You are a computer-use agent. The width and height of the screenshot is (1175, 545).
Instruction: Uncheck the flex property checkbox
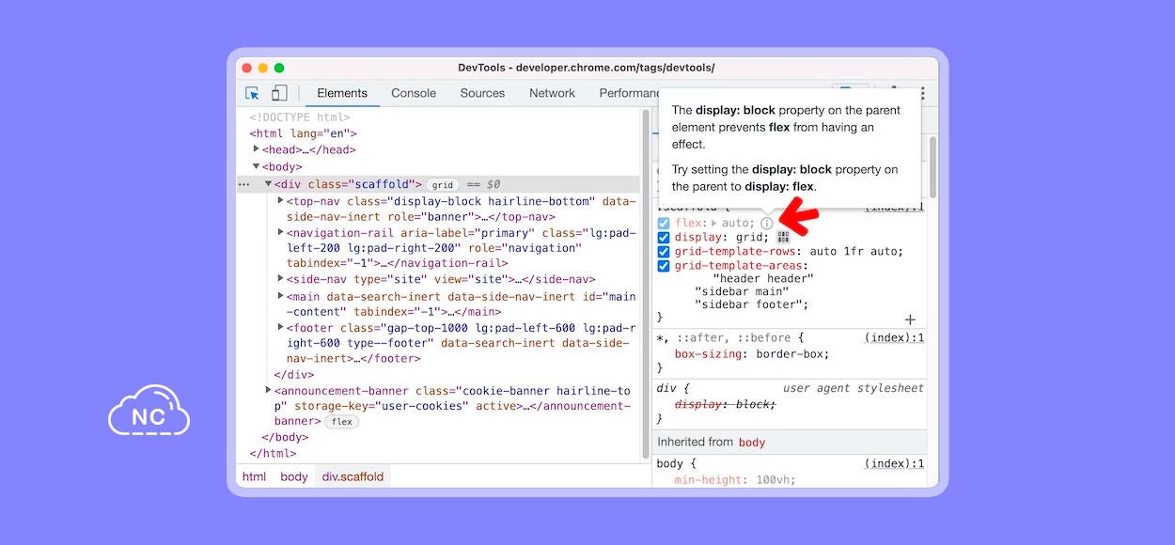[664, 224]
